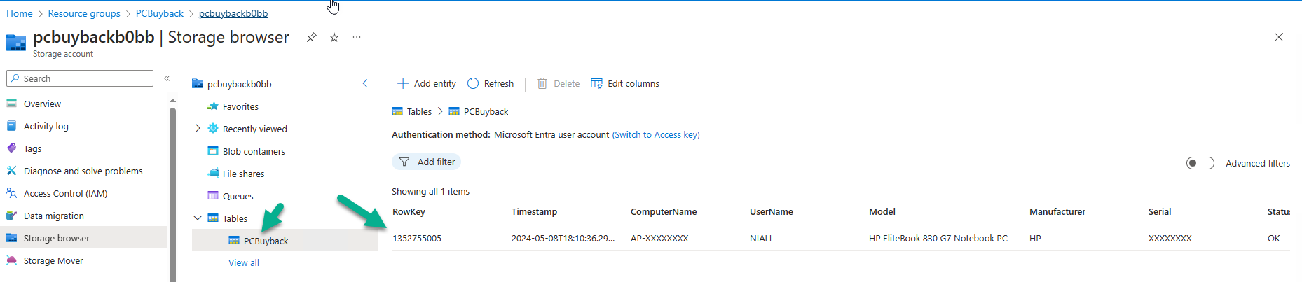This screenshot has height=282, width=1302.
Task: Sort by Timestamp column header
Action: 534,211
